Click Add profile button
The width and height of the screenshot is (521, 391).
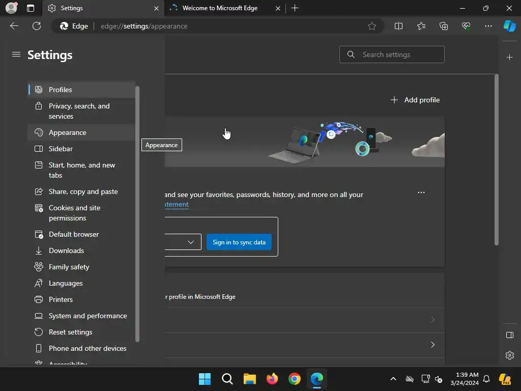point(415,100)
